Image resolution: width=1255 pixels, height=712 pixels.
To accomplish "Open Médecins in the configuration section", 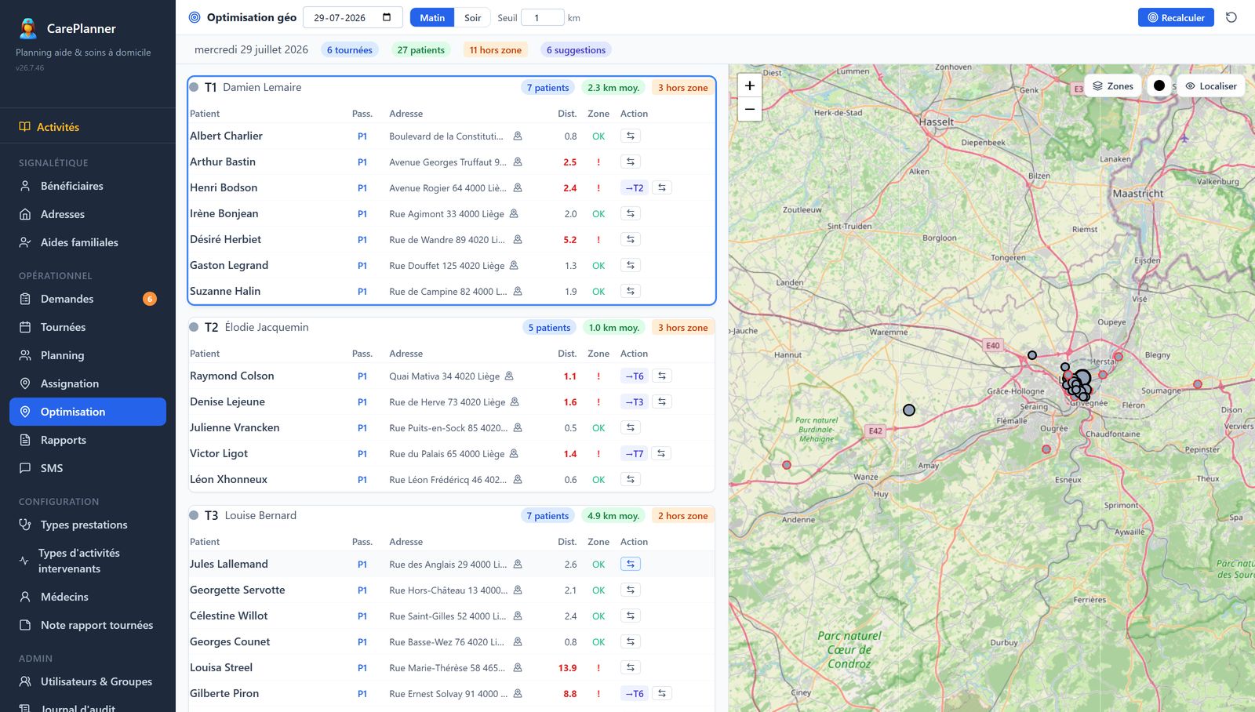I will [88, 597].
